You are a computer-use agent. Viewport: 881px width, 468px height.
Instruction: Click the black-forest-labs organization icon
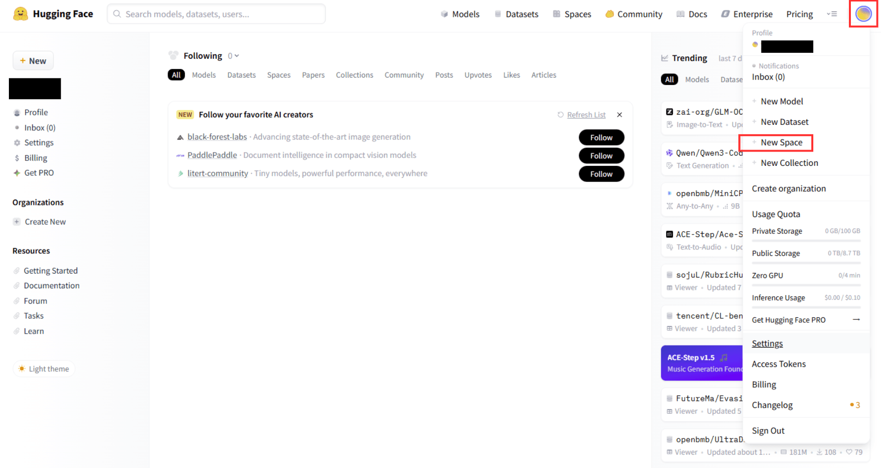(180, 137)
